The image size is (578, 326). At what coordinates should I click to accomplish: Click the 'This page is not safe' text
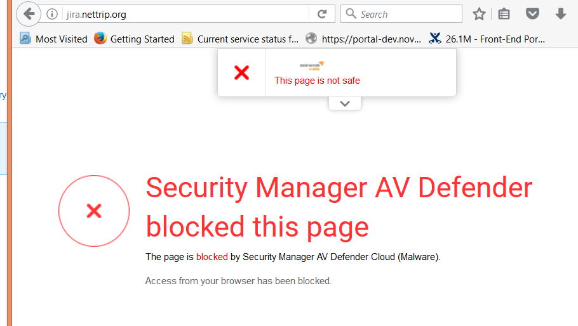pos(317,80)
